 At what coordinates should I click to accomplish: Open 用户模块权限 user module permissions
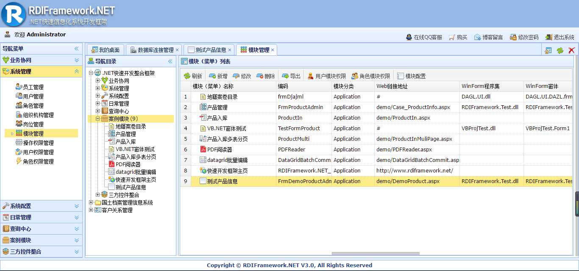click(x=326, y=76)
